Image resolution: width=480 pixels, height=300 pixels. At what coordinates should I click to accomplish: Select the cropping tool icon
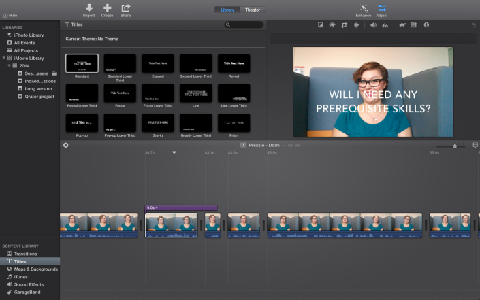(345, 25)
